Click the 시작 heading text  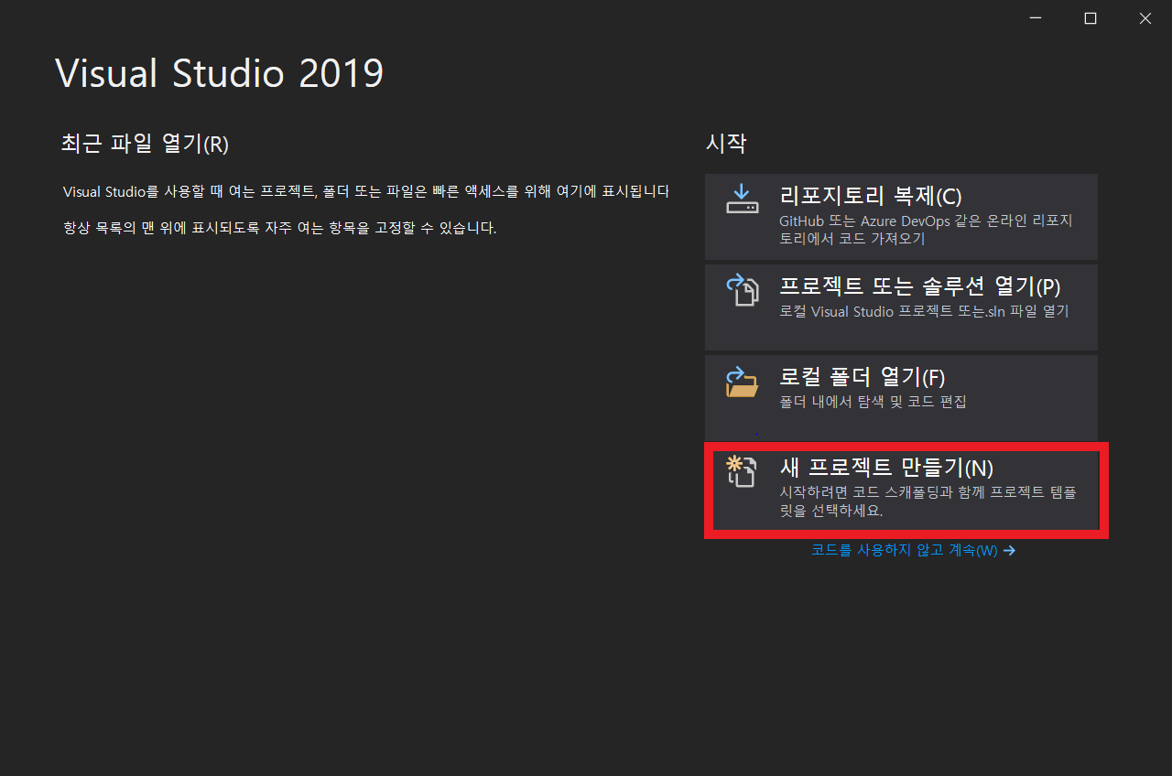tap(726, 144)
